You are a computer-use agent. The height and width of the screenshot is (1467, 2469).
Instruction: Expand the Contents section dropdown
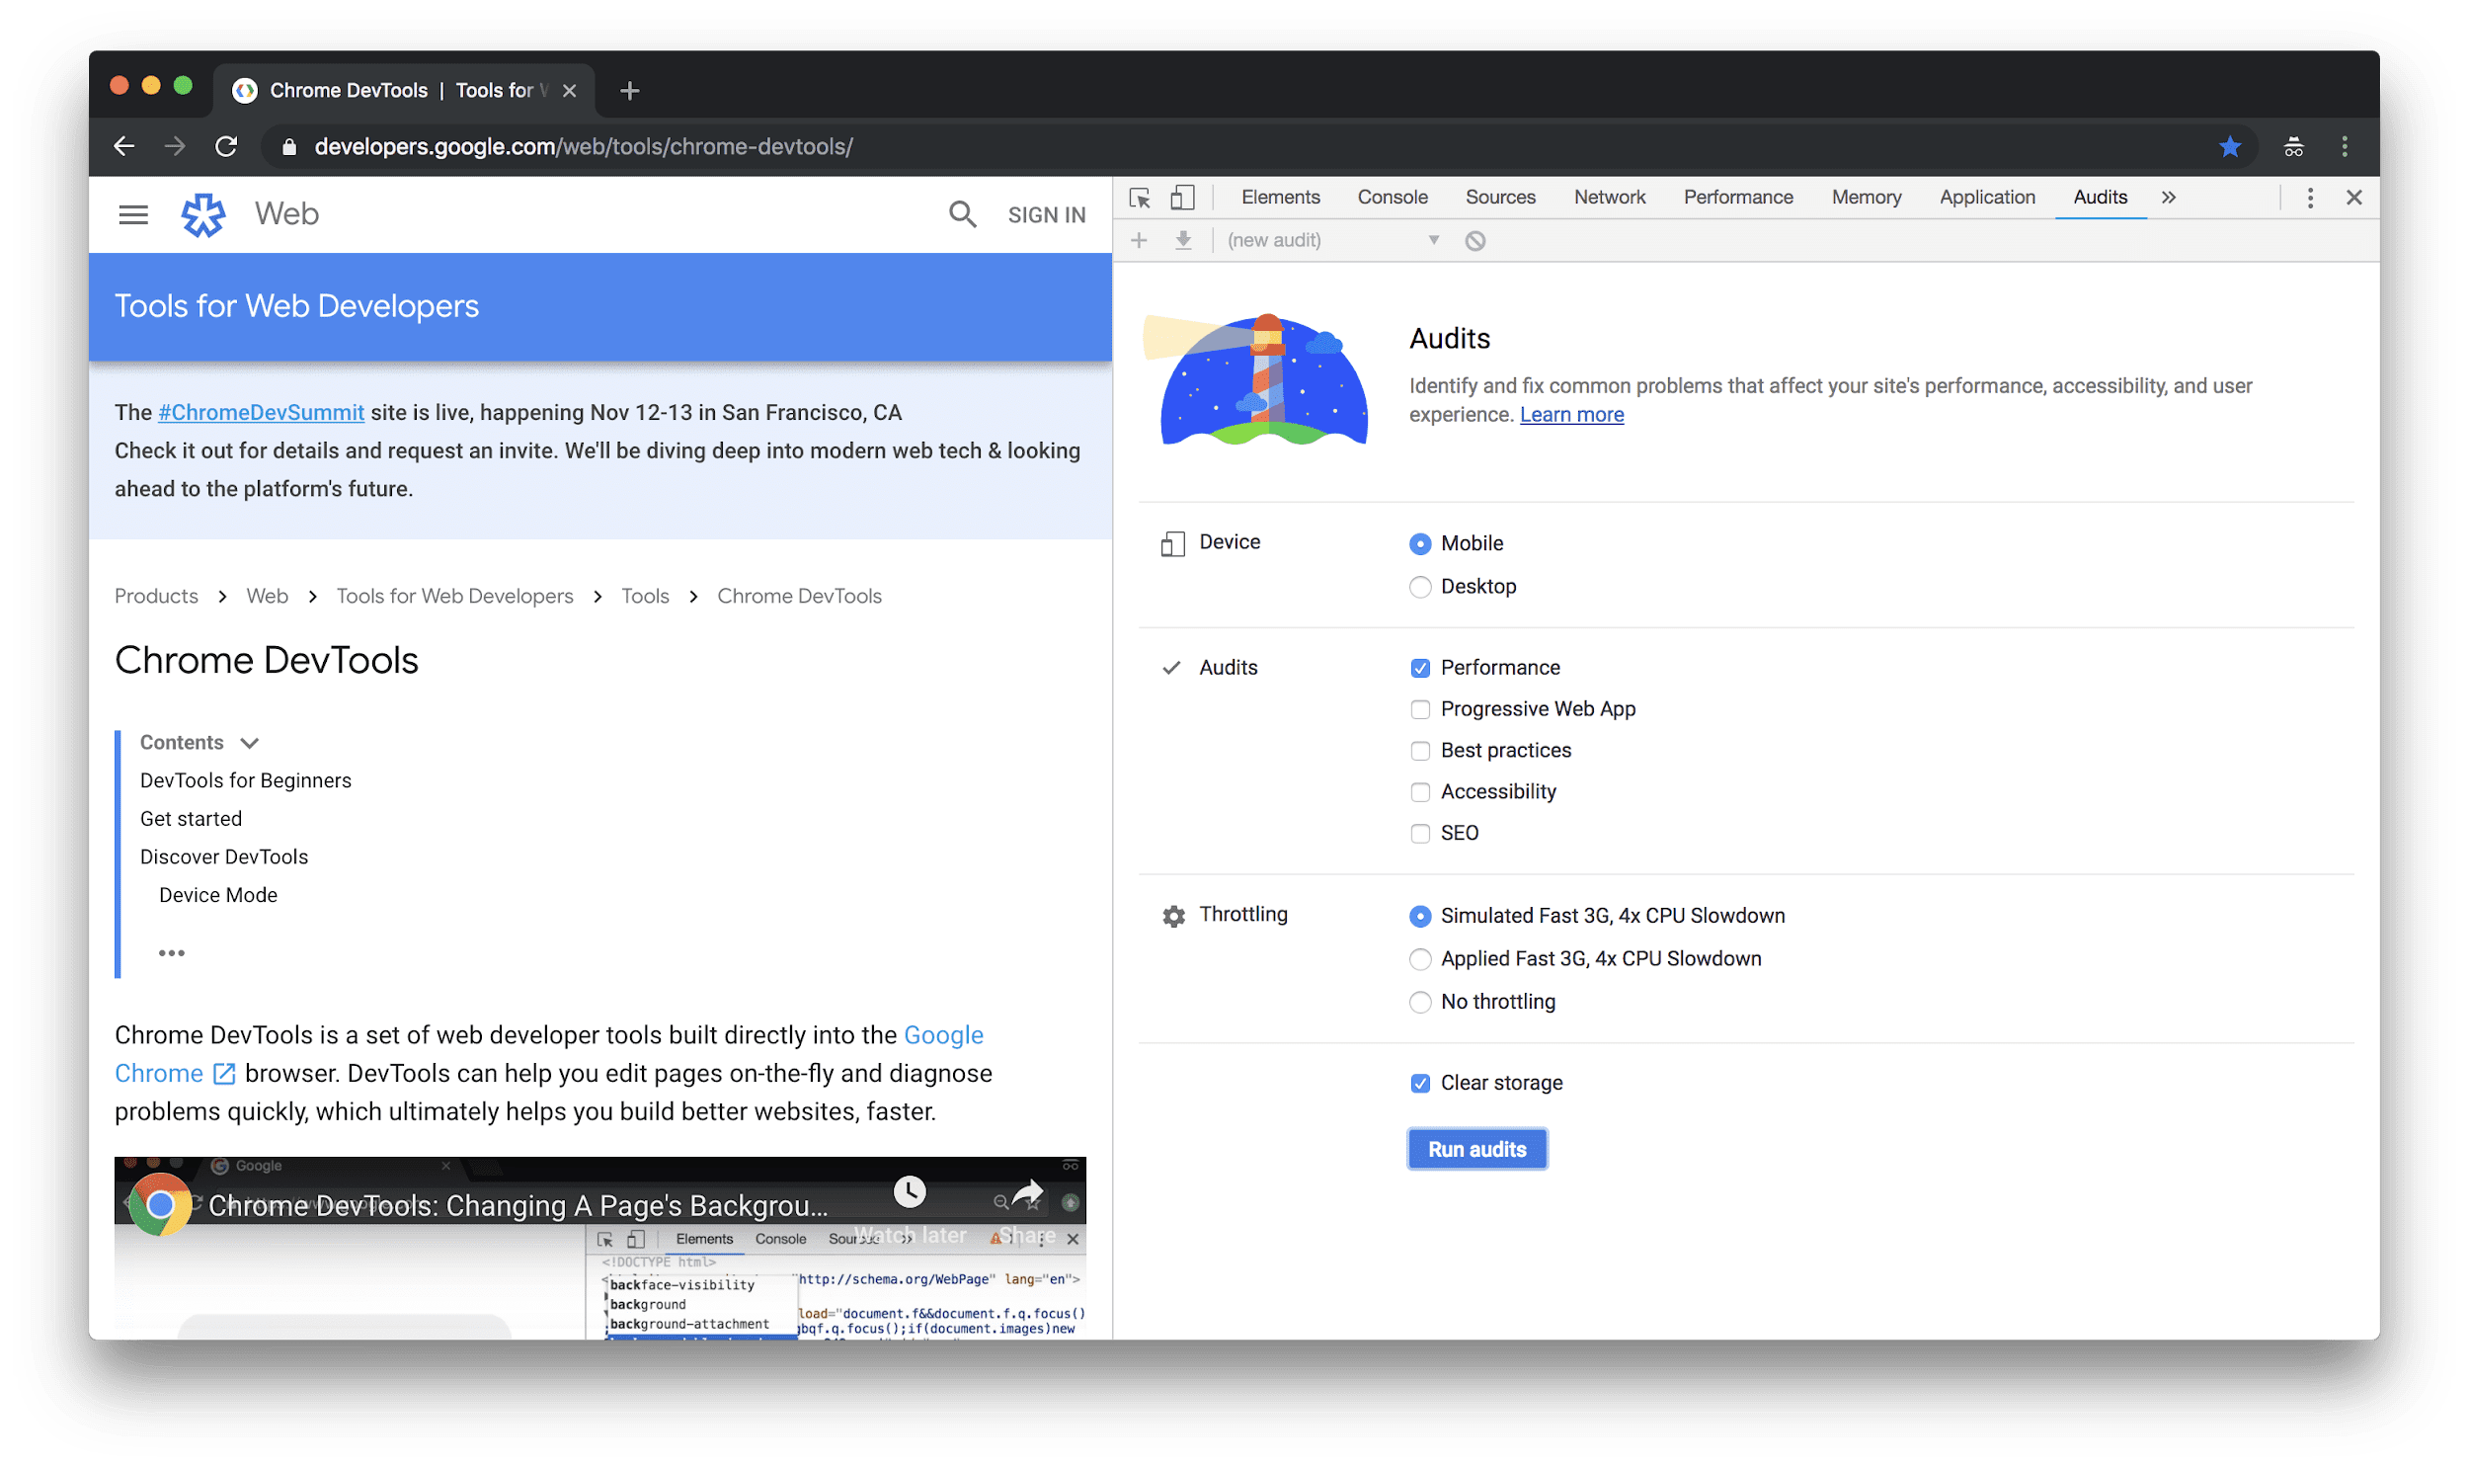(252, 741)
